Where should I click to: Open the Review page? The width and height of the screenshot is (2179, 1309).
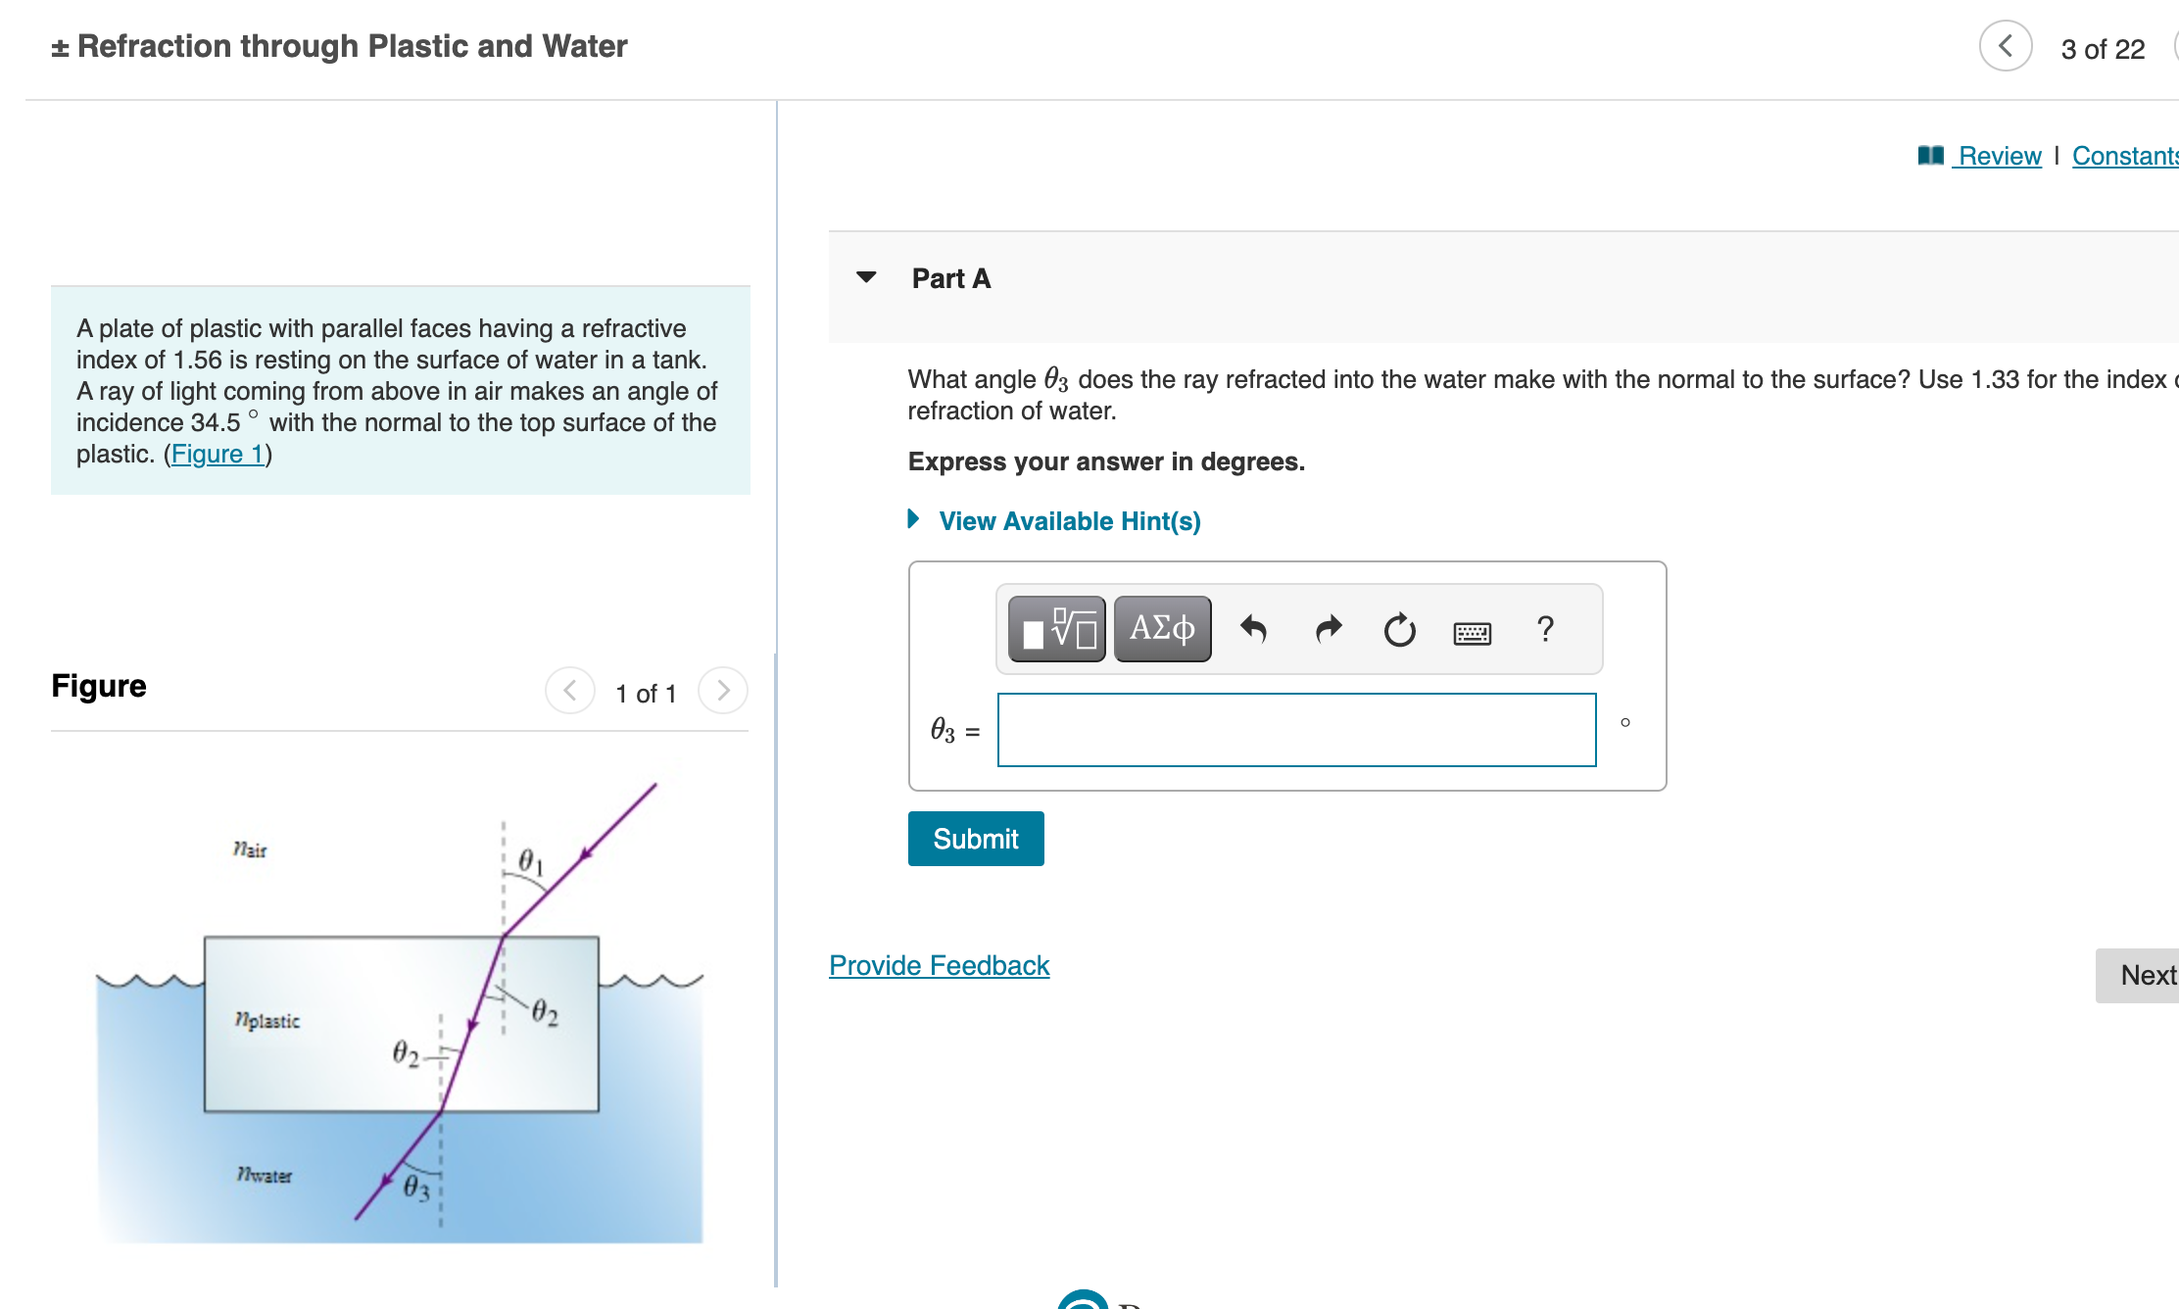click(x=1997, y=155)
